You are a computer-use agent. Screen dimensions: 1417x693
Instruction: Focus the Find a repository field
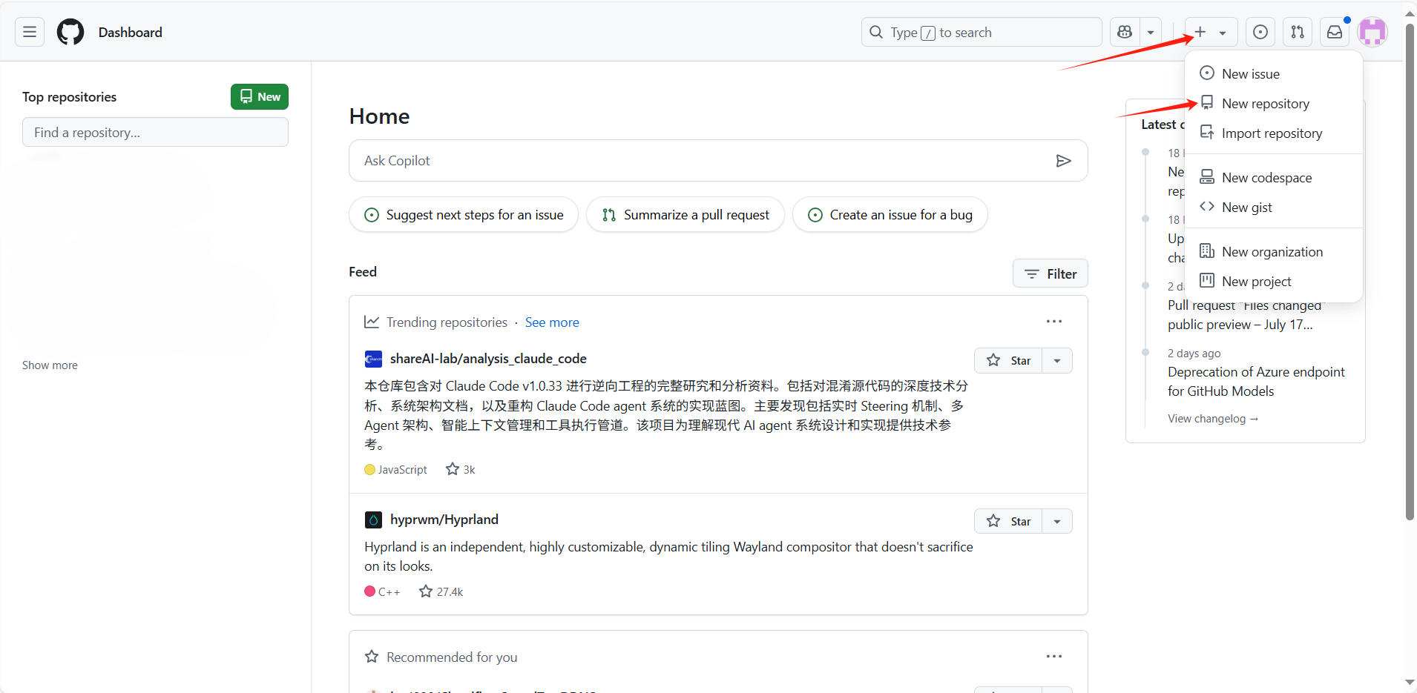155,132
